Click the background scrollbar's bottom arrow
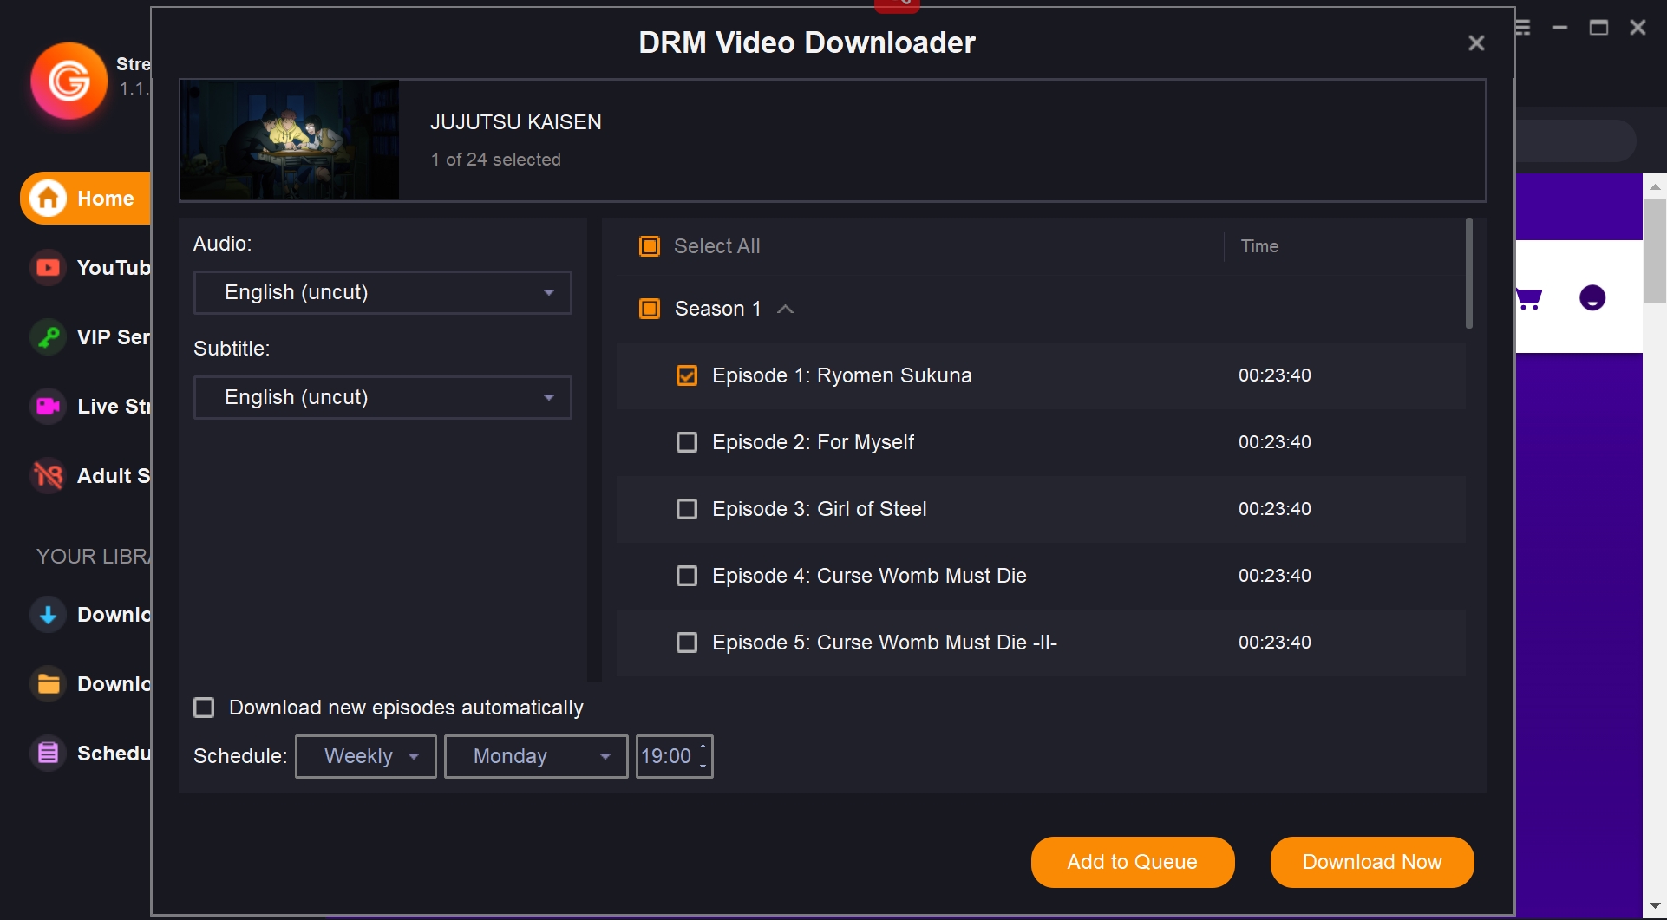Screen dimensions: 1667x920 1655,905
